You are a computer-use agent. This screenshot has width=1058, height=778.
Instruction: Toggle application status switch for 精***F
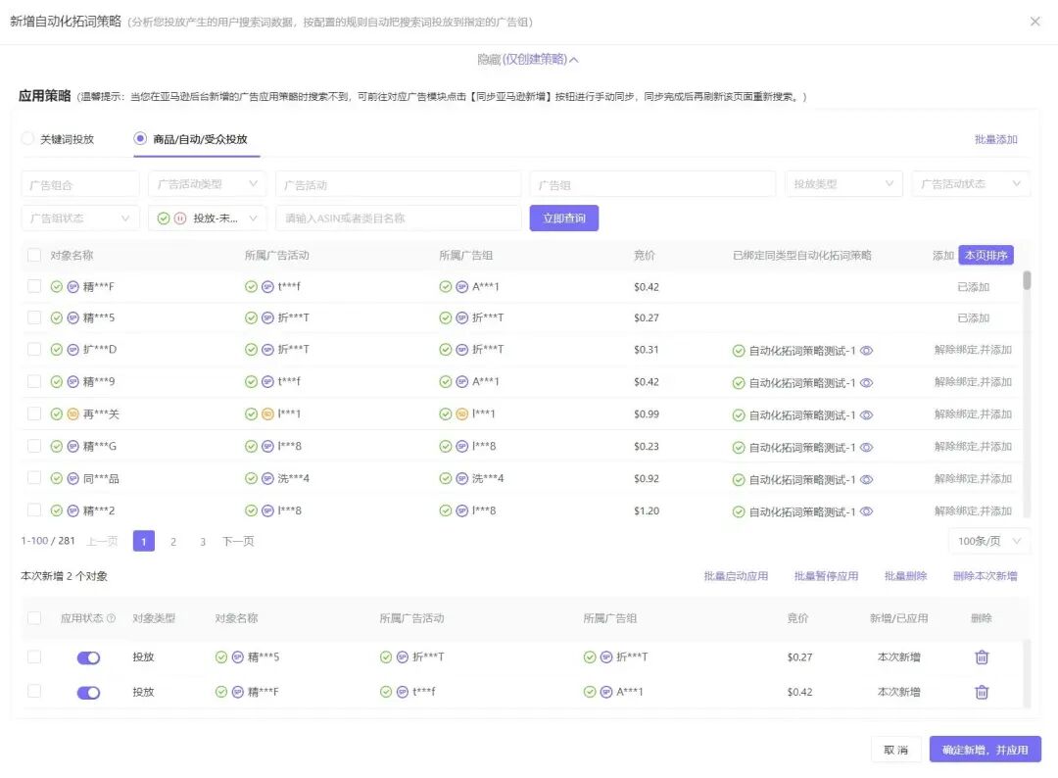pyautogui.click(x=88, y=693)
